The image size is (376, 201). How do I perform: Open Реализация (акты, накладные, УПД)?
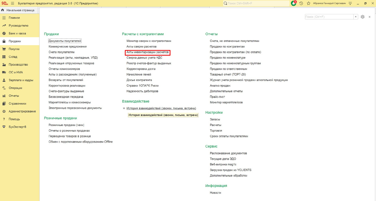pos(73,58)
